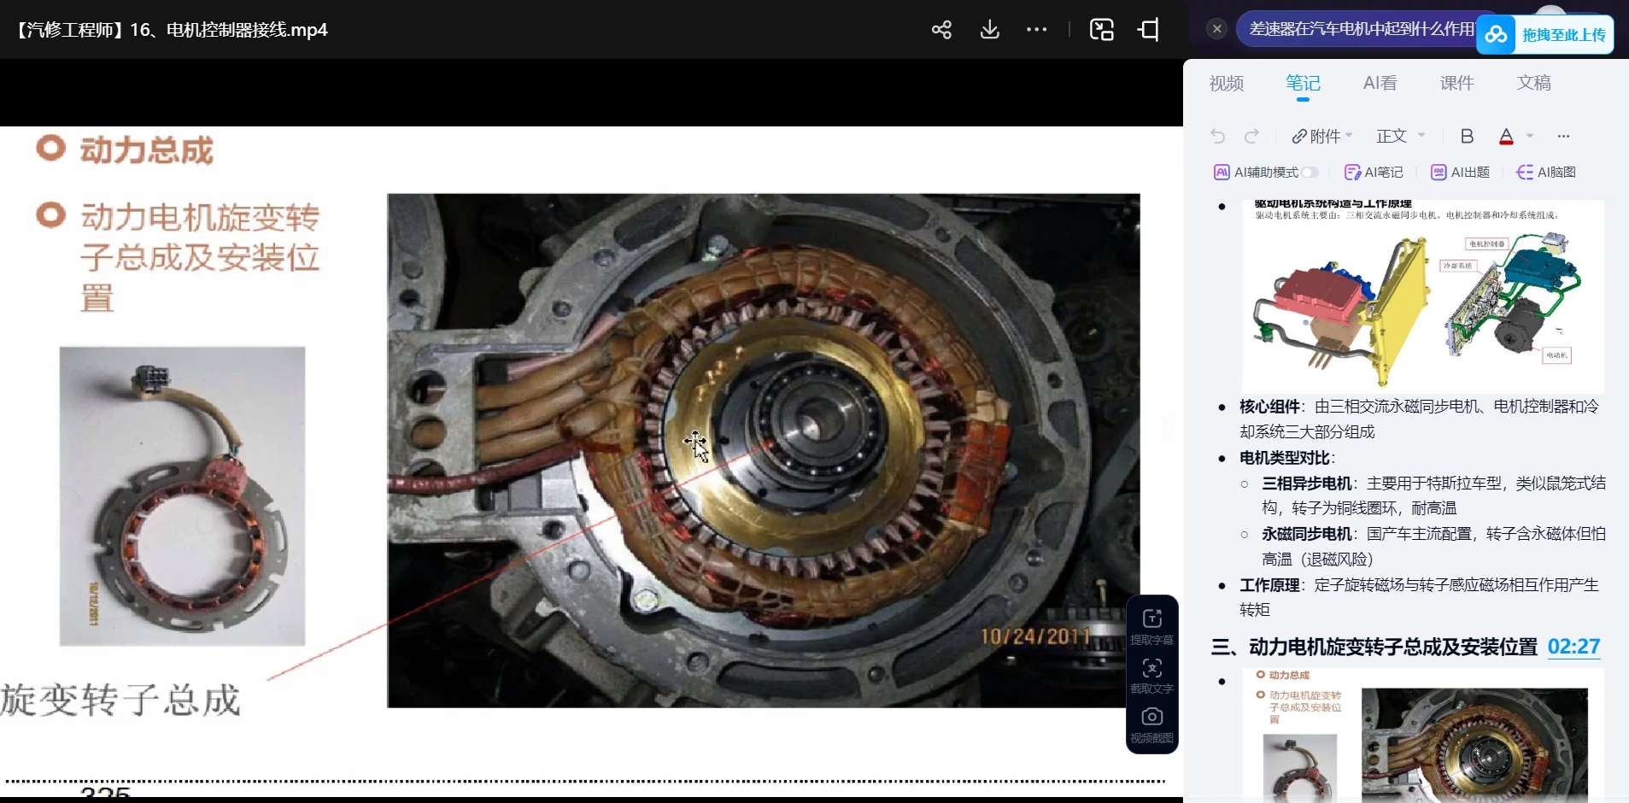Apply the red font color A
The height and width of the screenshot is (803, 1629).
pyautogui.click(x=1506, y=136)
